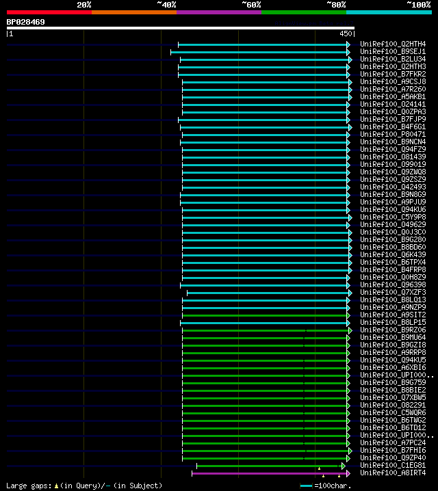Open the UniRef100_Q9ZP40 entry
The height and width of the screenshot is (491, 438).
393,457
